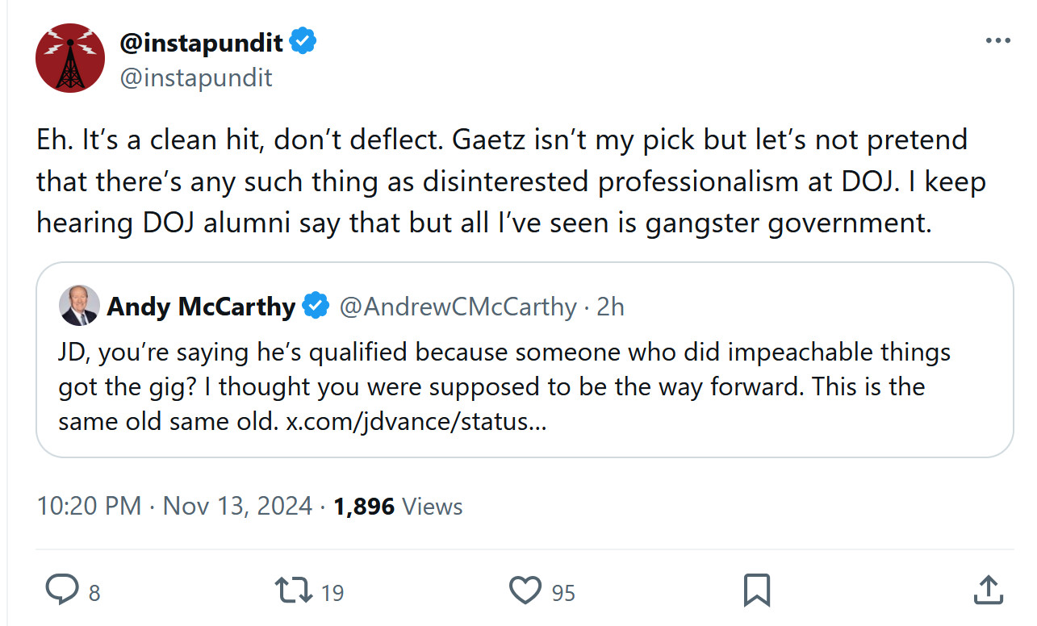Viewport: 1037px width, 626px height.
Task: Open the x.com/jdvance/status link
Action: pos(416,422)
